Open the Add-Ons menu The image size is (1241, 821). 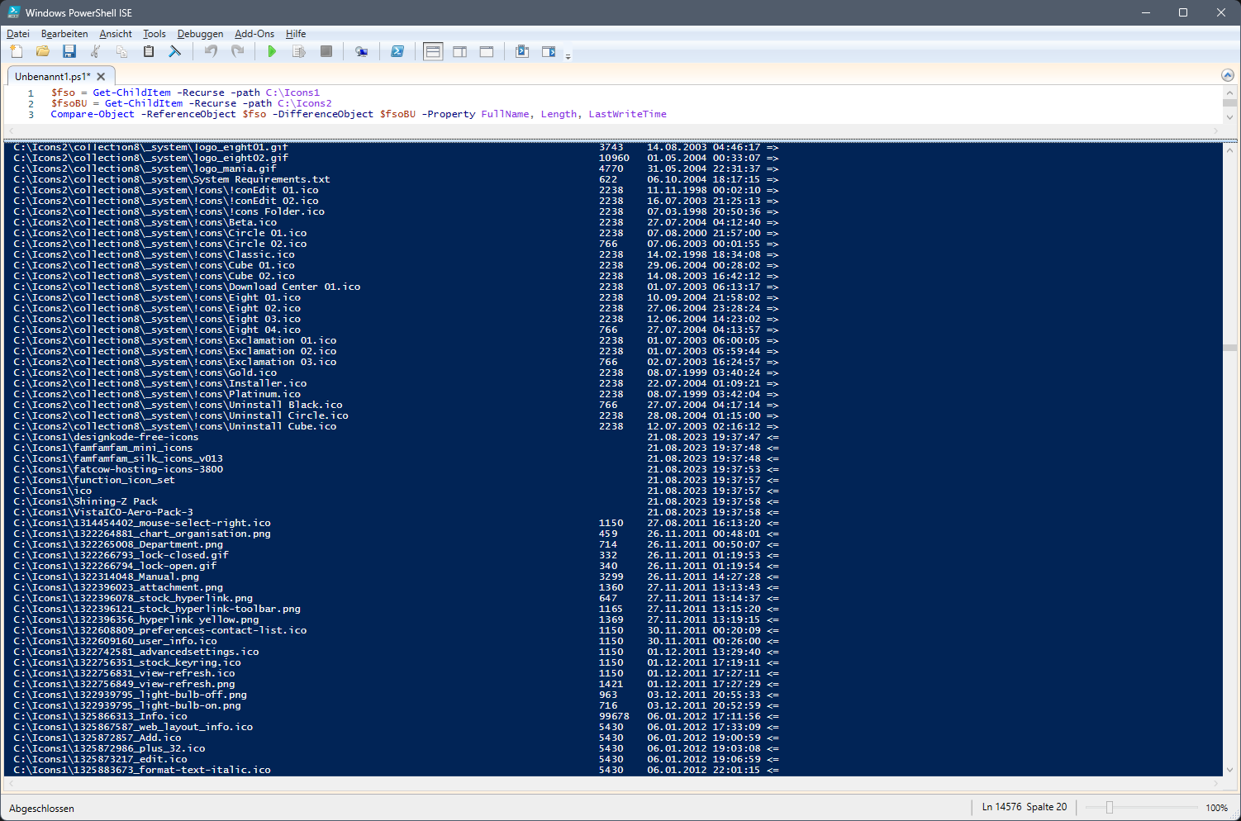tap(254, 34)
